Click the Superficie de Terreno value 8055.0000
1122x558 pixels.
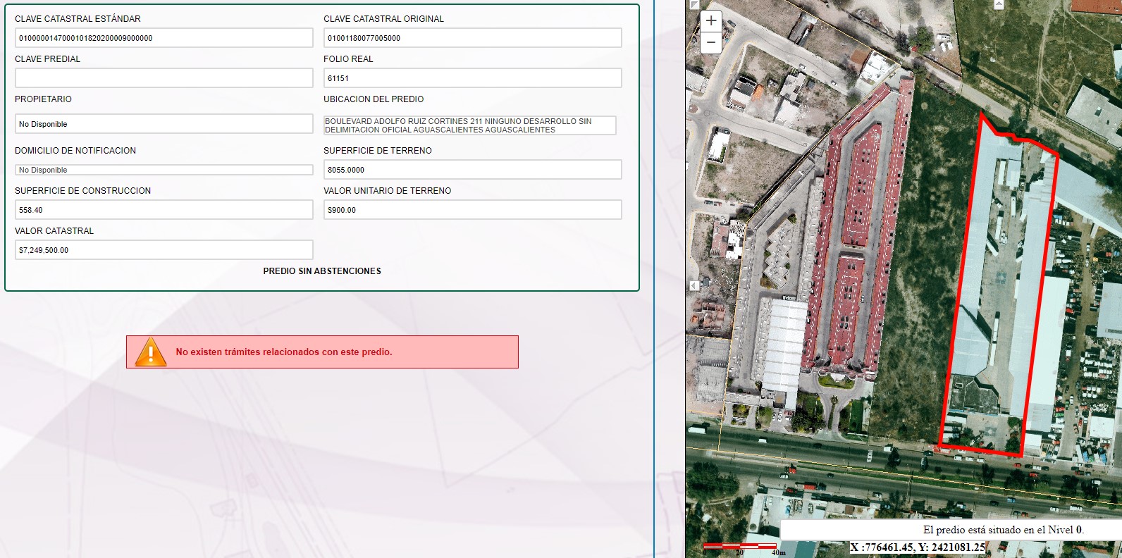[472, 170]
